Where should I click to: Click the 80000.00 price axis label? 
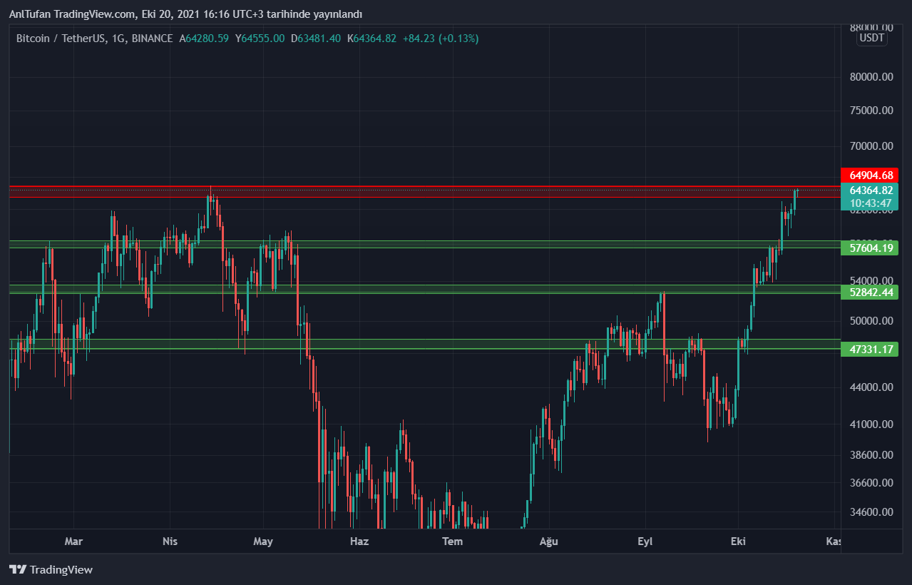(870, 77)
